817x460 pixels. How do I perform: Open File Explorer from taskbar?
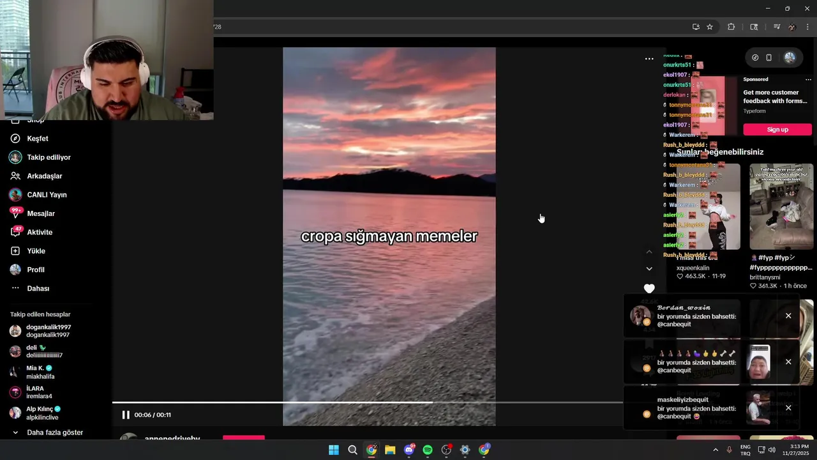pyautogui.click(x=390, y=450)
